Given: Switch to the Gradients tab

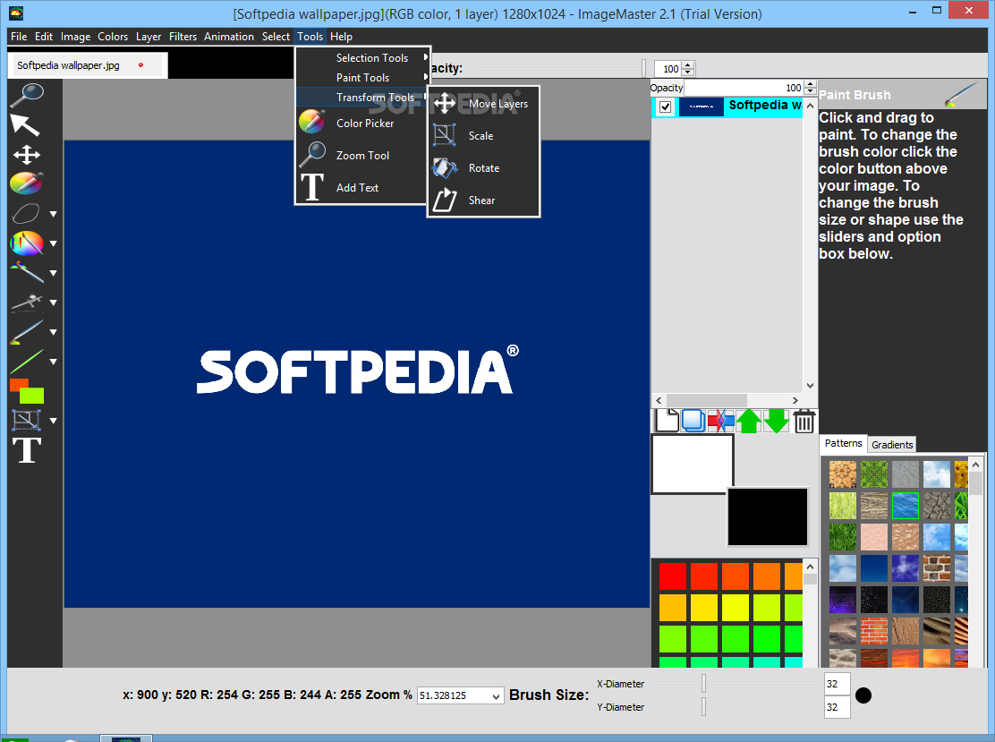Looking at the screenshot, I should pos(891,444).
